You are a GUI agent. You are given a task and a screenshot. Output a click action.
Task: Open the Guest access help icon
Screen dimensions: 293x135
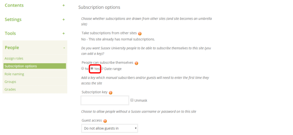[105, 121]
